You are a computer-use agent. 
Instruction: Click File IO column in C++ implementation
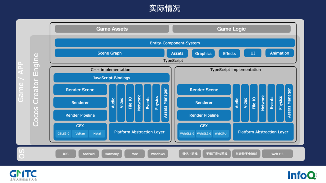tap(130, 103)
